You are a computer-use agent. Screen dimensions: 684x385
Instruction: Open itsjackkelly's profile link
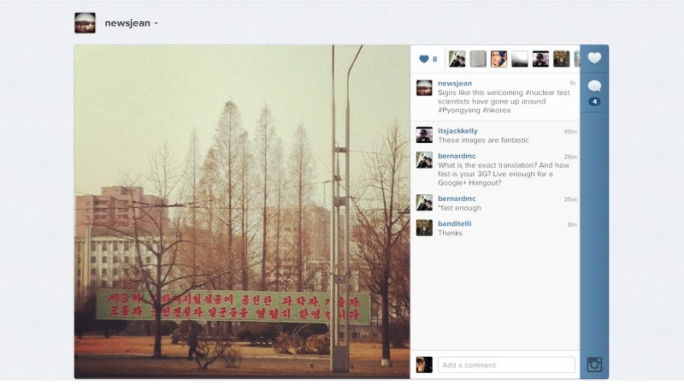[457, 131]
